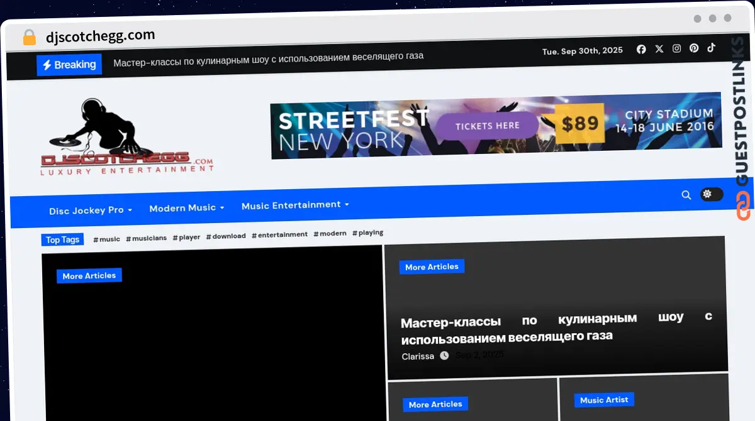Expand the Disc Jockey Pro menu
This screenshot has height=421, width=755.
[91, 210]
